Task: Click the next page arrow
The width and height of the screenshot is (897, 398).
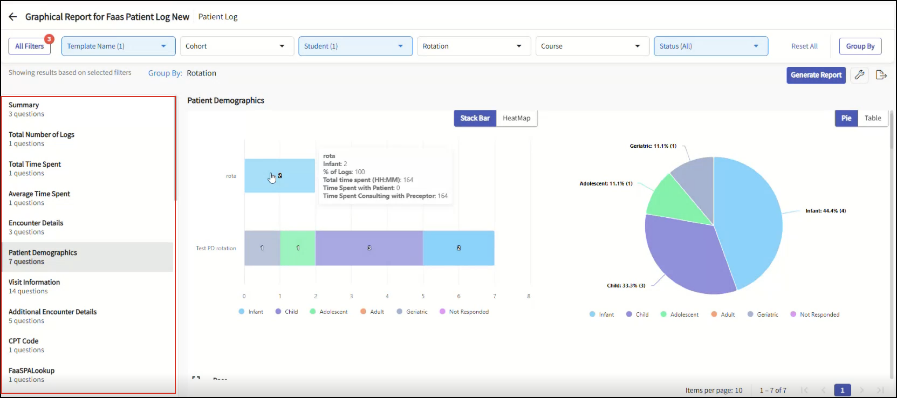Action: tap(861, 390)
